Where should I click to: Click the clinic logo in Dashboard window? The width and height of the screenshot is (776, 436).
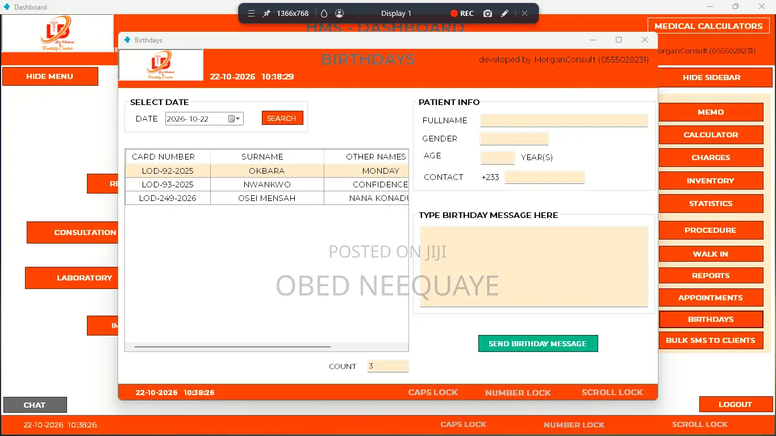(x=57, y=33)
